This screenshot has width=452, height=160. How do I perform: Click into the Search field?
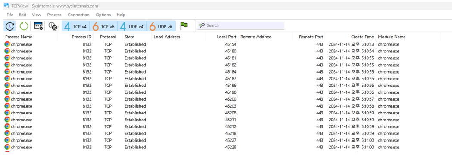[x=241, y=25]
